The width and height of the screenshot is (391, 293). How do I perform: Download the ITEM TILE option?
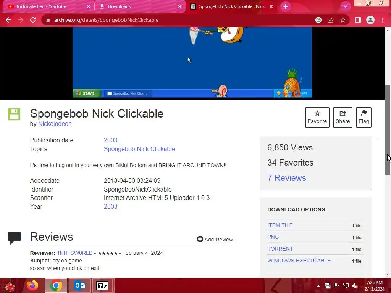[280, 225]
